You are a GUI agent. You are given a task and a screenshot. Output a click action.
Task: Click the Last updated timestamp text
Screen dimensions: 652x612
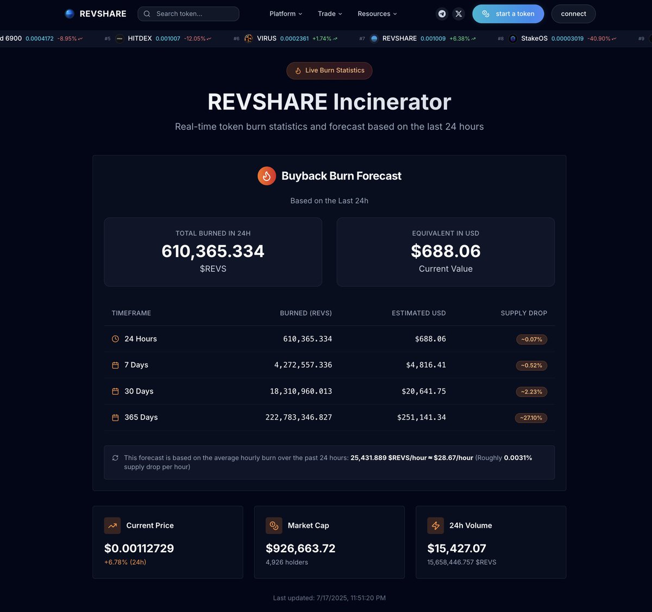pos(329,598)
